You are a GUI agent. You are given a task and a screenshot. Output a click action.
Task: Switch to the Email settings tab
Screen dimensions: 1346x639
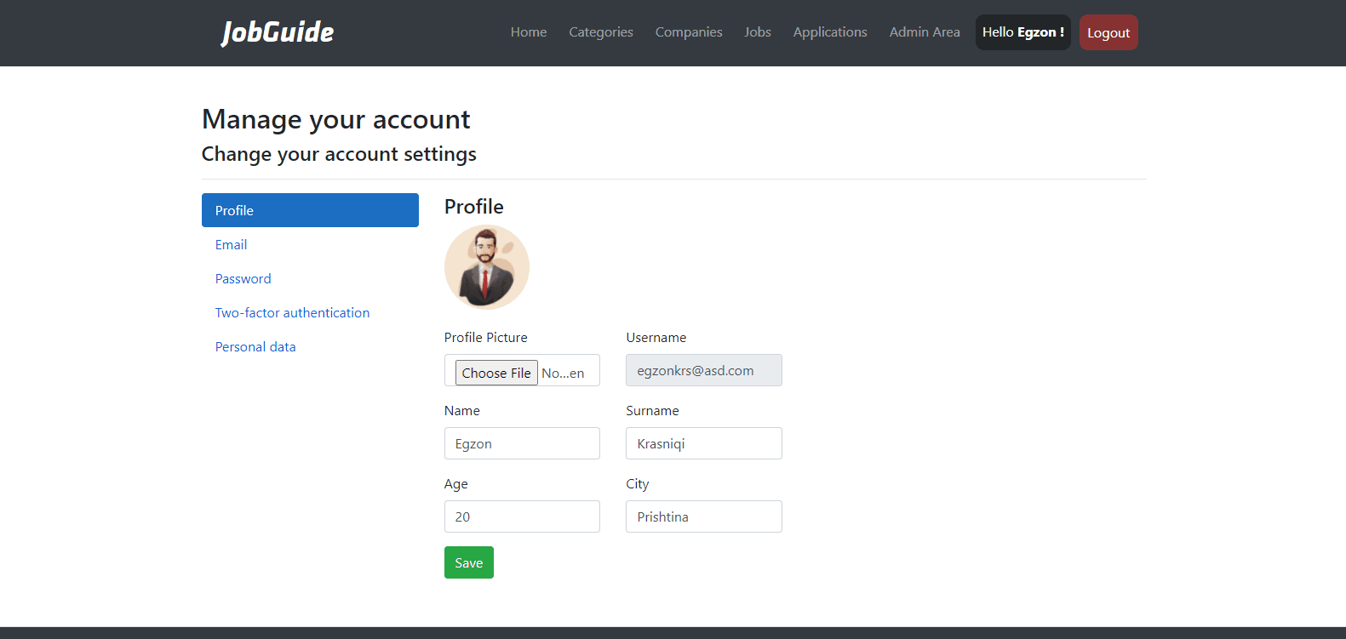coord(232,245)
